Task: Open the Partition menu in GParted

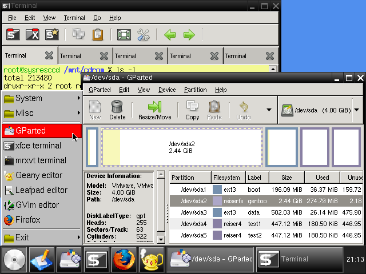Action: (x=195, y=90)
